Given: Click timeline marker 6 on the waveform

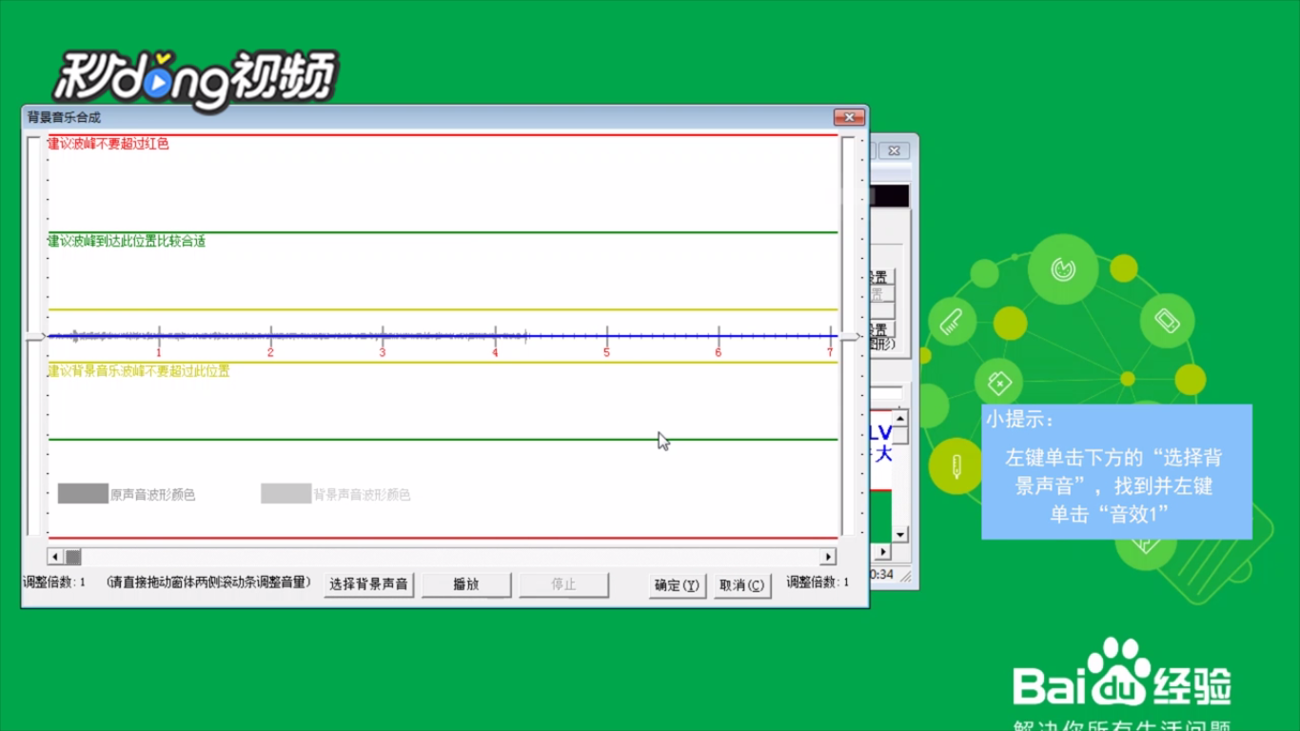Looking at the screenshot, I should coord(718,352).
